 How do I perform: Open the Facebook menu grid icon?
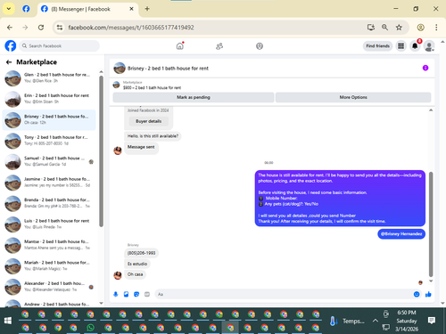pos(401,46)
